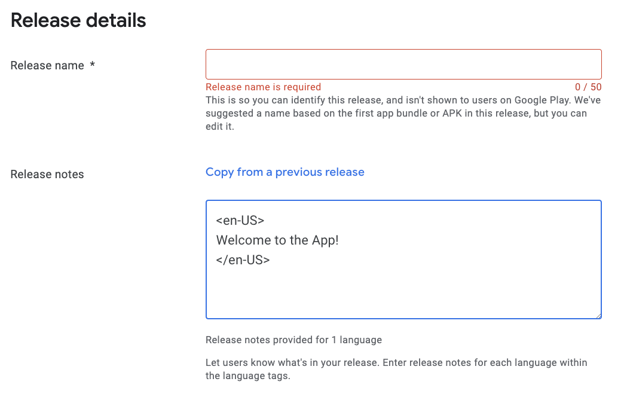The height and width of the screenshot is (406, 624).
Task: Open the Copy from a previous release link
Action: [x=285, y=172]
